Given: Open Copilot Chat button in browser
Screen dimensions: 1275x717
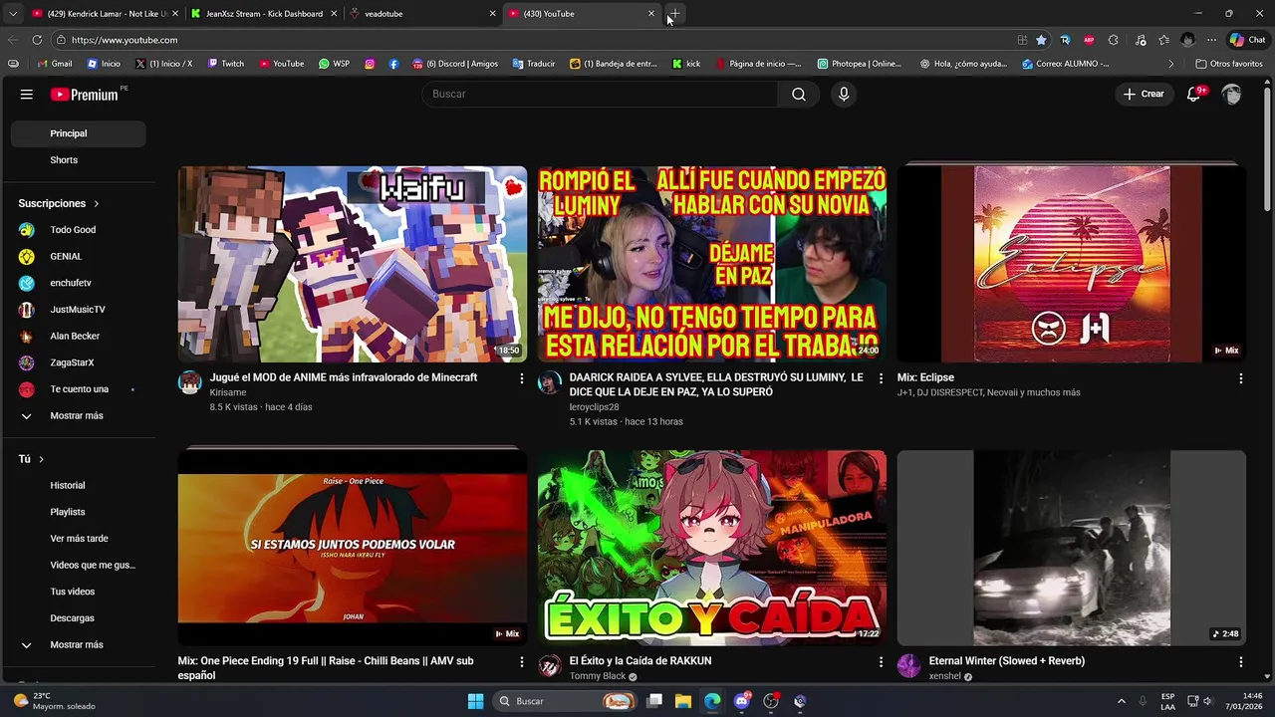Looking at the screenshot, I should pyautogui.click(x=1247, y=40).
